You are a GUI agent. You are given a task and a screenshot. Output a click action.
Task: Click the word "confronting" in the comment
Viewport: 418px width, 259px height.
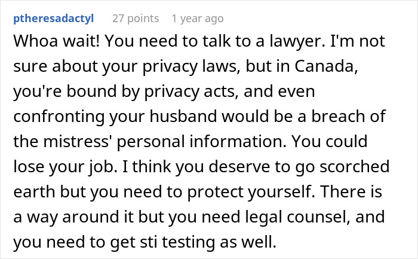click(x=51, y=124)
